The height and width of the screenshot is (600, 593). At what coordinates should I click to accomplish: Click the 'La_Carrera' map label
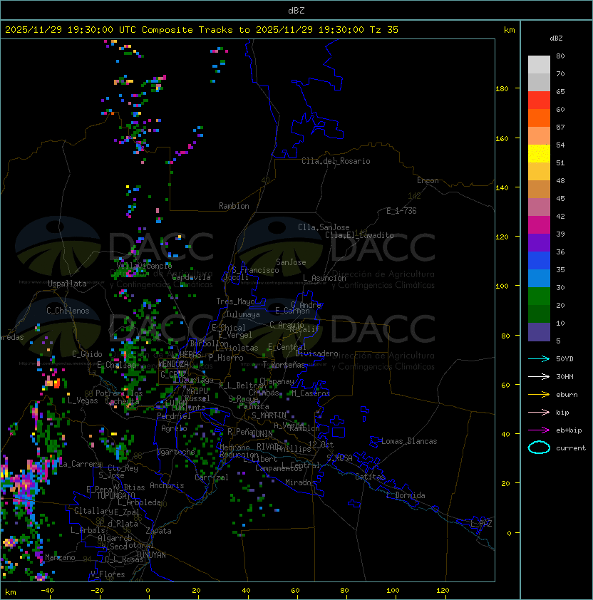coord(80,464)
